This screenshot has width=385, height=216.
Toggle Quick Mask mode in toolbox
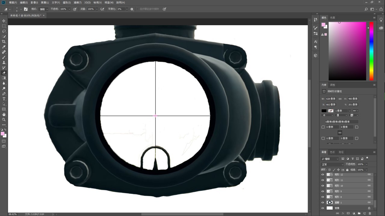[4, 141]
